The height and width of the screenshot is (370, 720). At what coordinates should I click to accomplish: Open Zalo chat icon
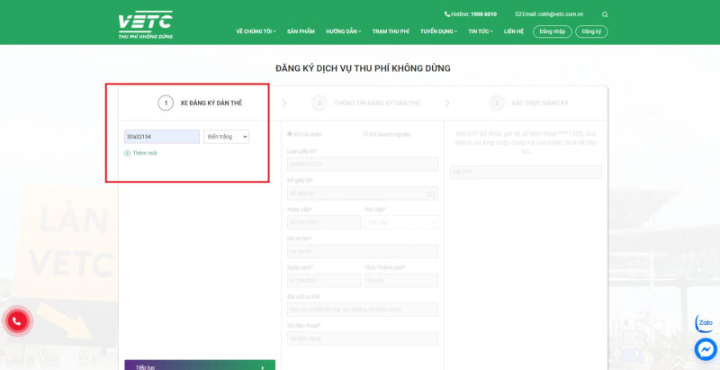[705, 323]
